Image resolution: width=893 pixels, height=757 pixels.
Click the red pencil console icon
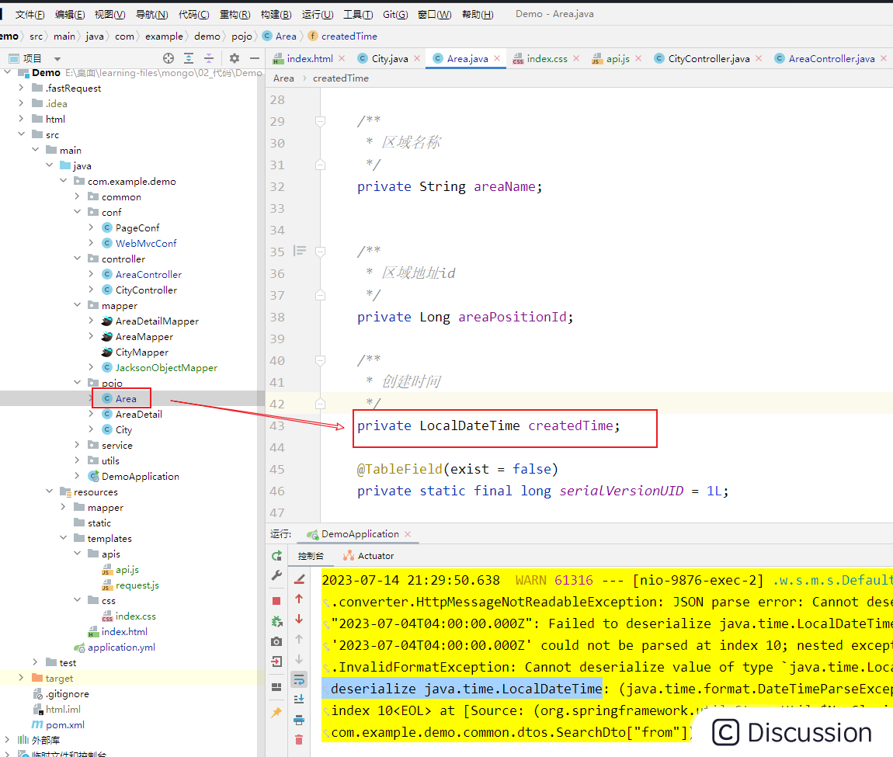[299, 579]
